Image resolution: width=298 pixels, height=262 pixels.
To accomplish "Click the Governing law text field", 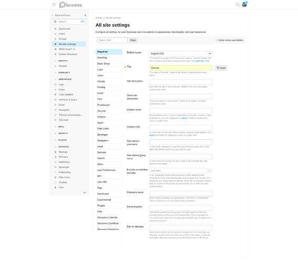I will 181,208.
